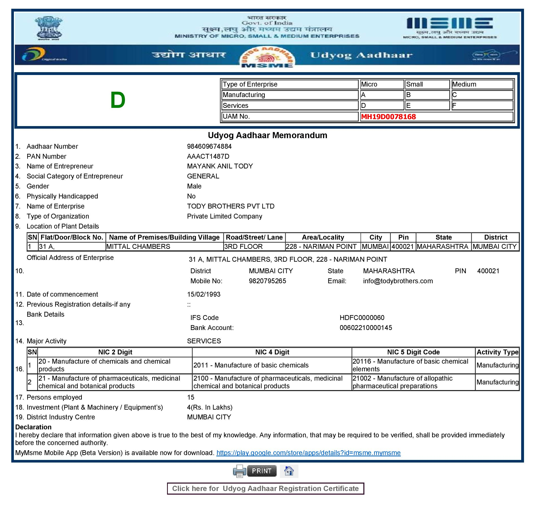Click the 228 - NARIMAN POINT cell
This screenshot has width=534, height=509.
(x=323, y=246)
